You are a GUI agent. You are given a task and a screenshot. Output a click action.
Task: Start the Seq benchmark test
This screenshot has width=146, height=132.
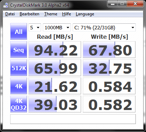tap(19, 50)
